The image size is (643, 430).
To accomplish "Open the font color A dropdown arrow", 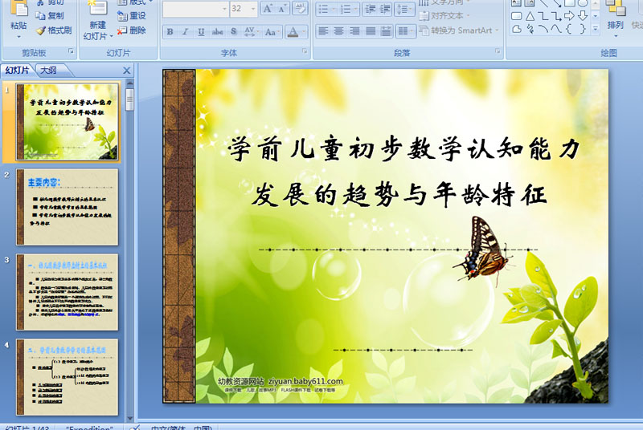I will 304,31.
